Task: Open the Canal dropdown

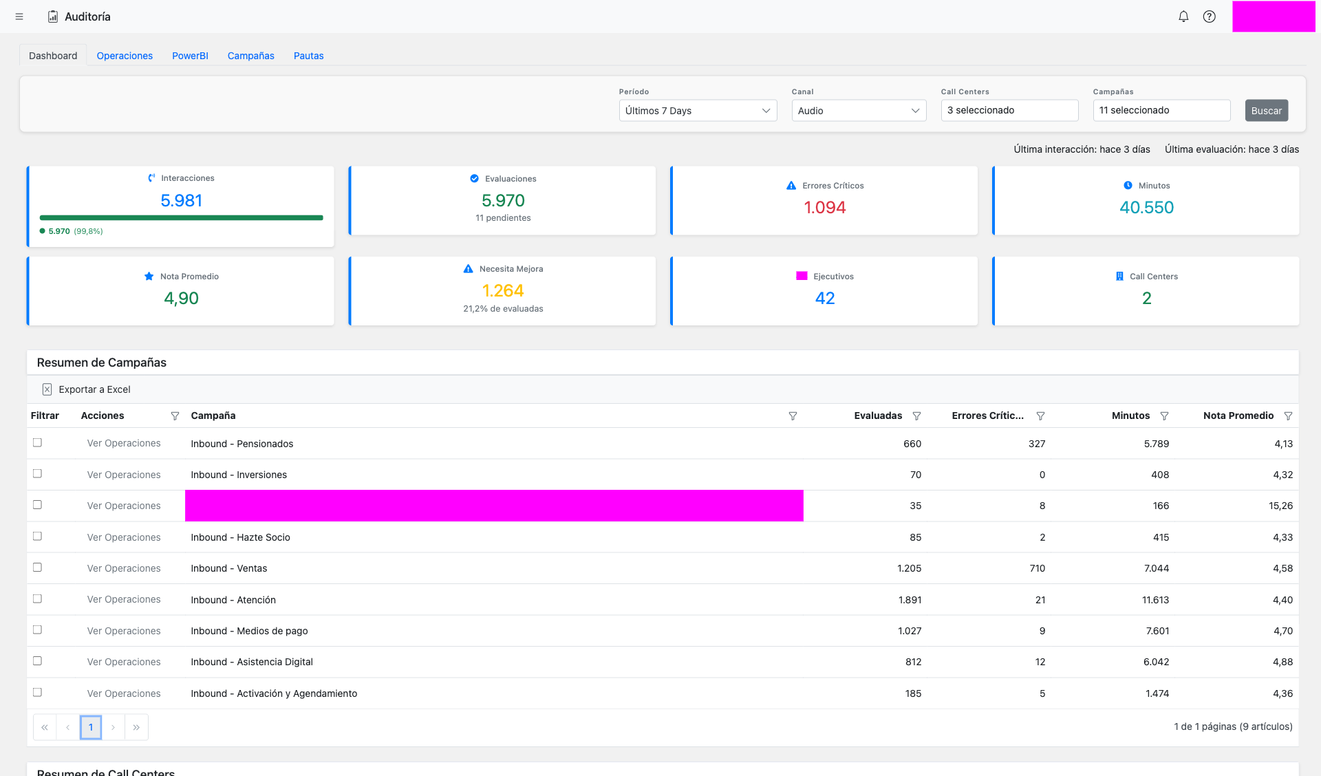Action: click(858, 110)
